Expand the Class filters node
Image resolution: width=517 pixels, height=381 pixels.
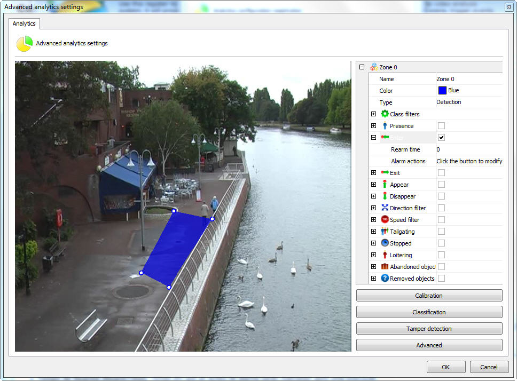pyautogui.click(x=373, y=114)
